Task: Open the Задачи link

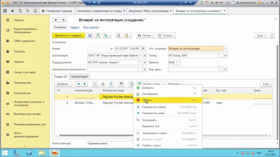Action: tap(75, 27)
